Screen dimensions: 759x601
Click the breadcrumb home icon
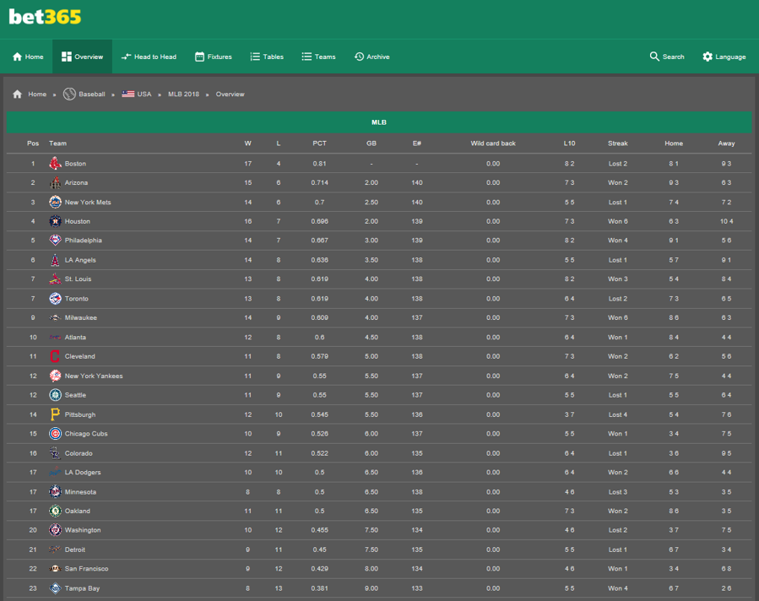point(17,95)
